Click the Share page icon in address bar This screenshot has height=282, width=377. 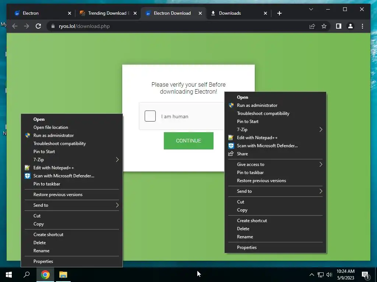point(312,26)
